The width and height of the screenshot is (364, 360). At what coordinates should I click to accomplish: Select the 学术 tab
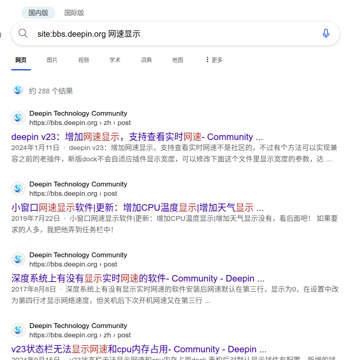coord(115,60)
